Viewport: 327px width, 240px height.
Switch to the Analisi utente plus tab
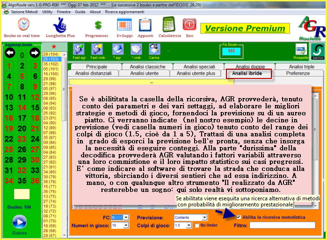[x=196, y=73]
